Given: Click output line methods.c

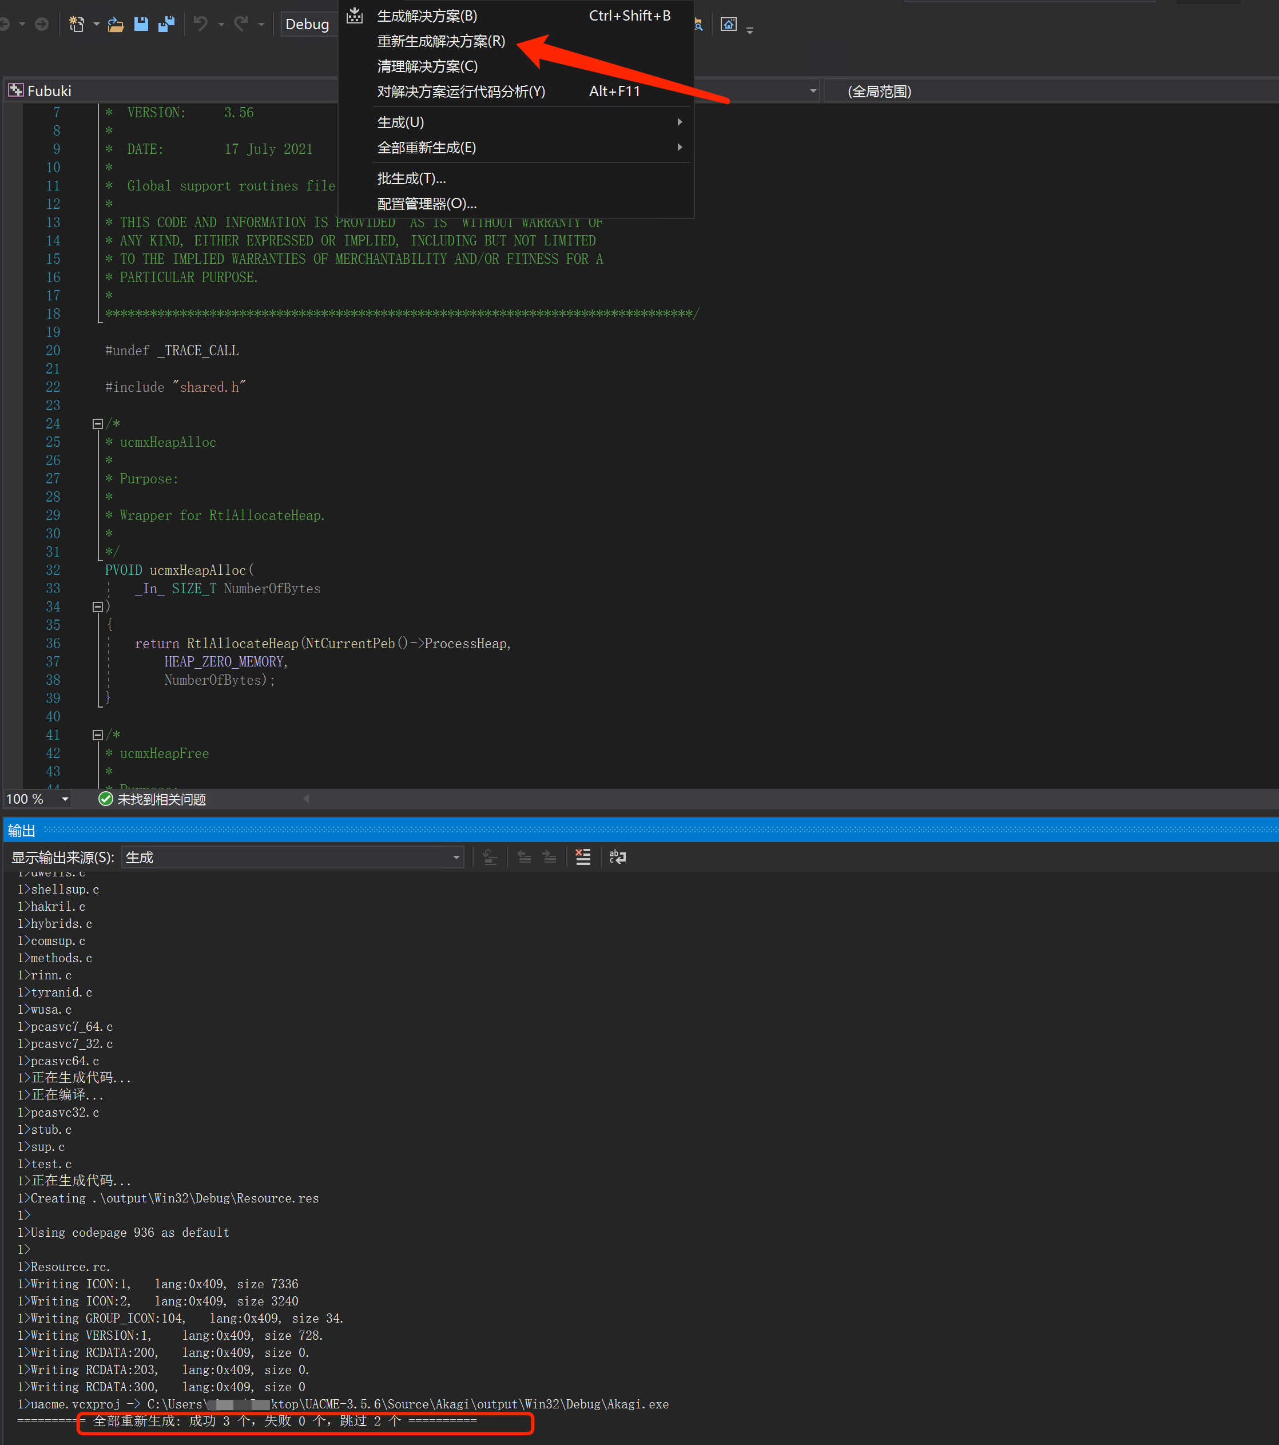Looking at the screenshot, I should tap(54, 958).
